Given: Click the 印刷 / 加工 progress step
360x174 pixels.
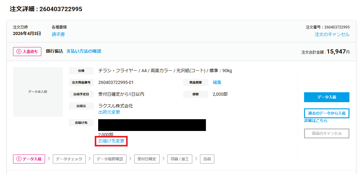Looking at the screenshot, I should coord(180,159).
